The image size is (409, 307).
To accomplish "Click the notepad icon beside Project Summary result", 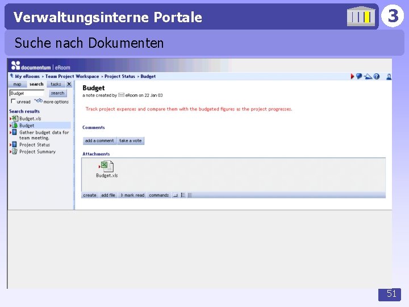I will tap(15, 151).
